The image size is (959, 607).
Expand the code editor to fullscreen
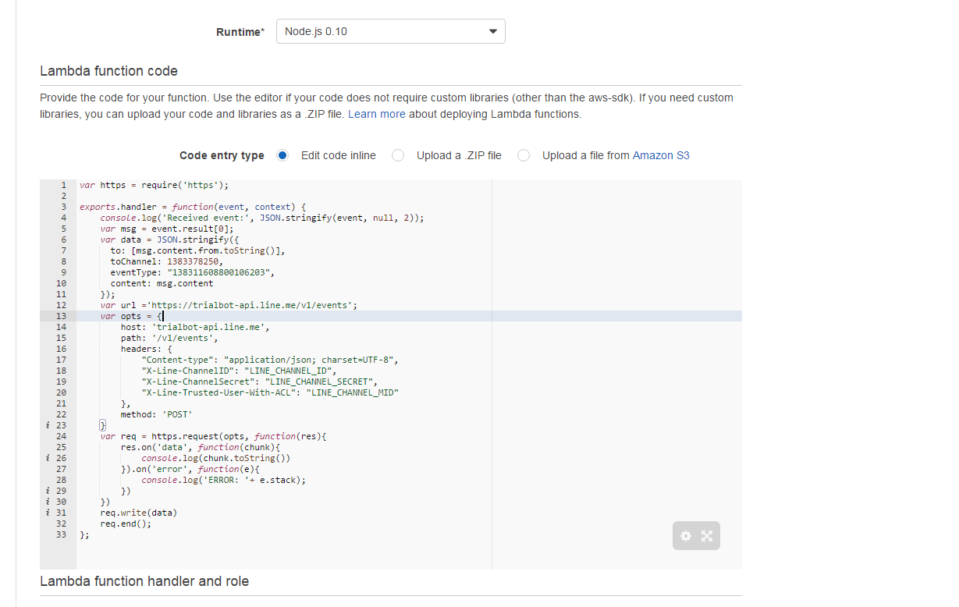click(x=706, y=536)
